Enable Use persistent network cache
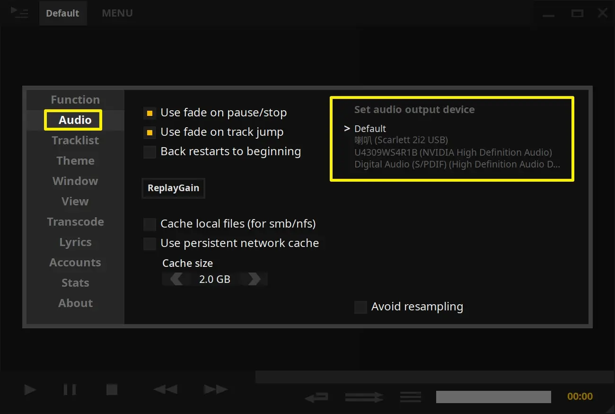This screenshot has height=414, width=615. (x=149, y=244)
